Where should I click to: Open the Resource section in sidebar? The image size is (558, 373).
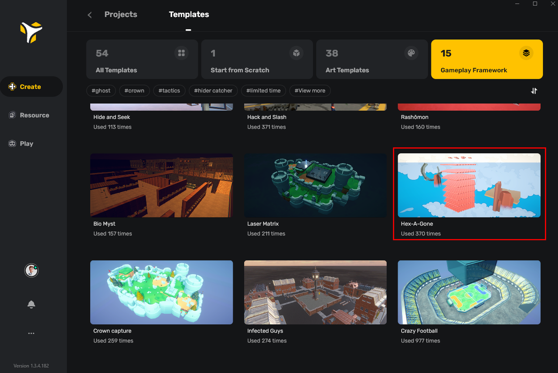[29, 115]
